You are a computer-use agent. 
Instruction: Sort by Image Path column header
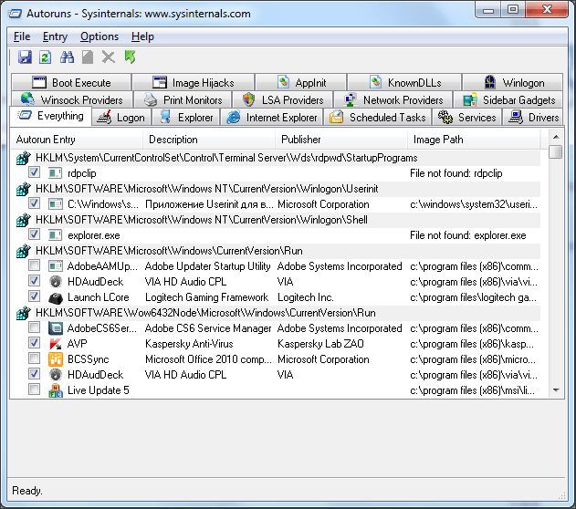click(474, 140)
